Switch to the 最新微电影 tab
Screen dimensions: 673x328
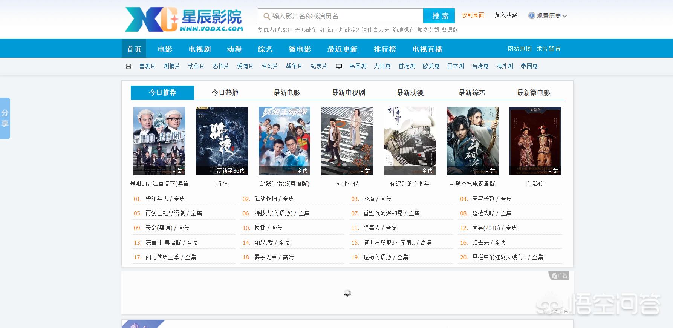pos(534,92)
